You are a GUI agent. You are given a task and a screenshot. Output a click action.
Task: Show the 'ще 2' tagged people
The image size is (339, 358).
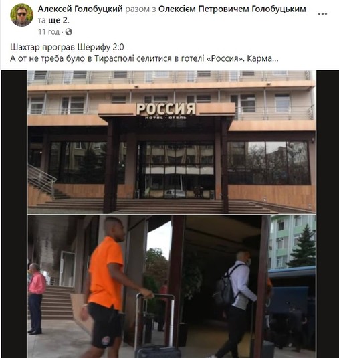coord(58,21)
